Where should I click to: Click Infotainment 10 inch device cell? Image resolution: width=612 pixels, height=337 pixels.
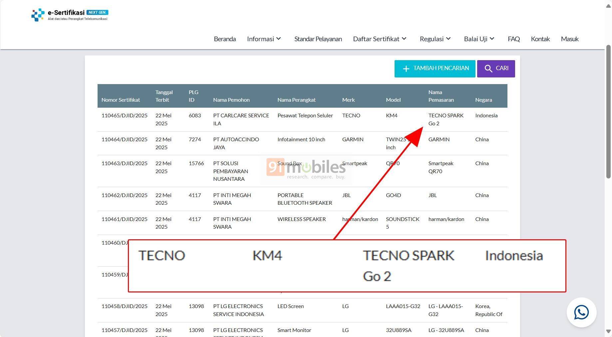pos(301,140)
